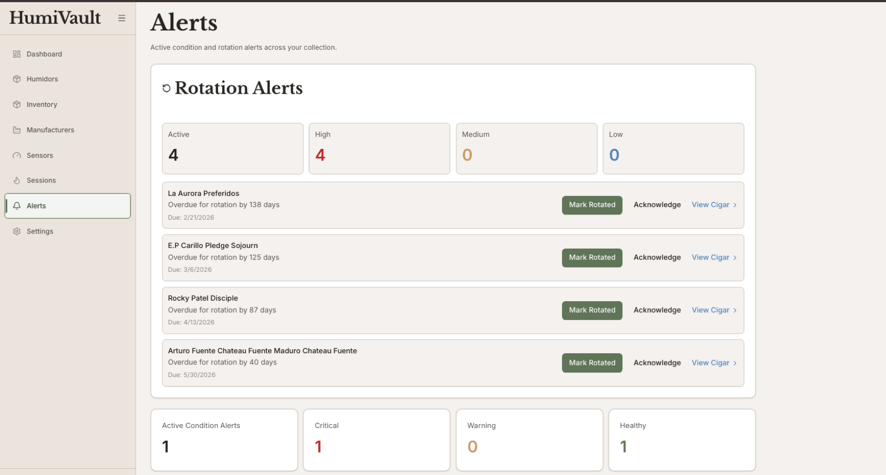Open the Dashboard page
This screenshot has width=886, height=475.
(x=68, y=54)
